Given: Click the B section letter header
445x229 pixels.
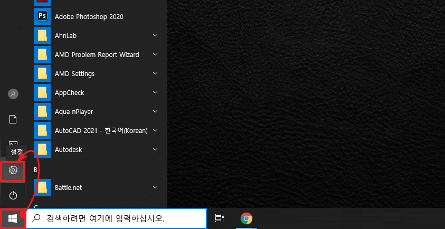Looking at the screenshot, I should click(36, 169).
